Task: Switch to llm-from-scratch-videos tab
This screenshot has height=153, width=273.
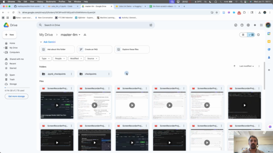Action: (165, 6)
